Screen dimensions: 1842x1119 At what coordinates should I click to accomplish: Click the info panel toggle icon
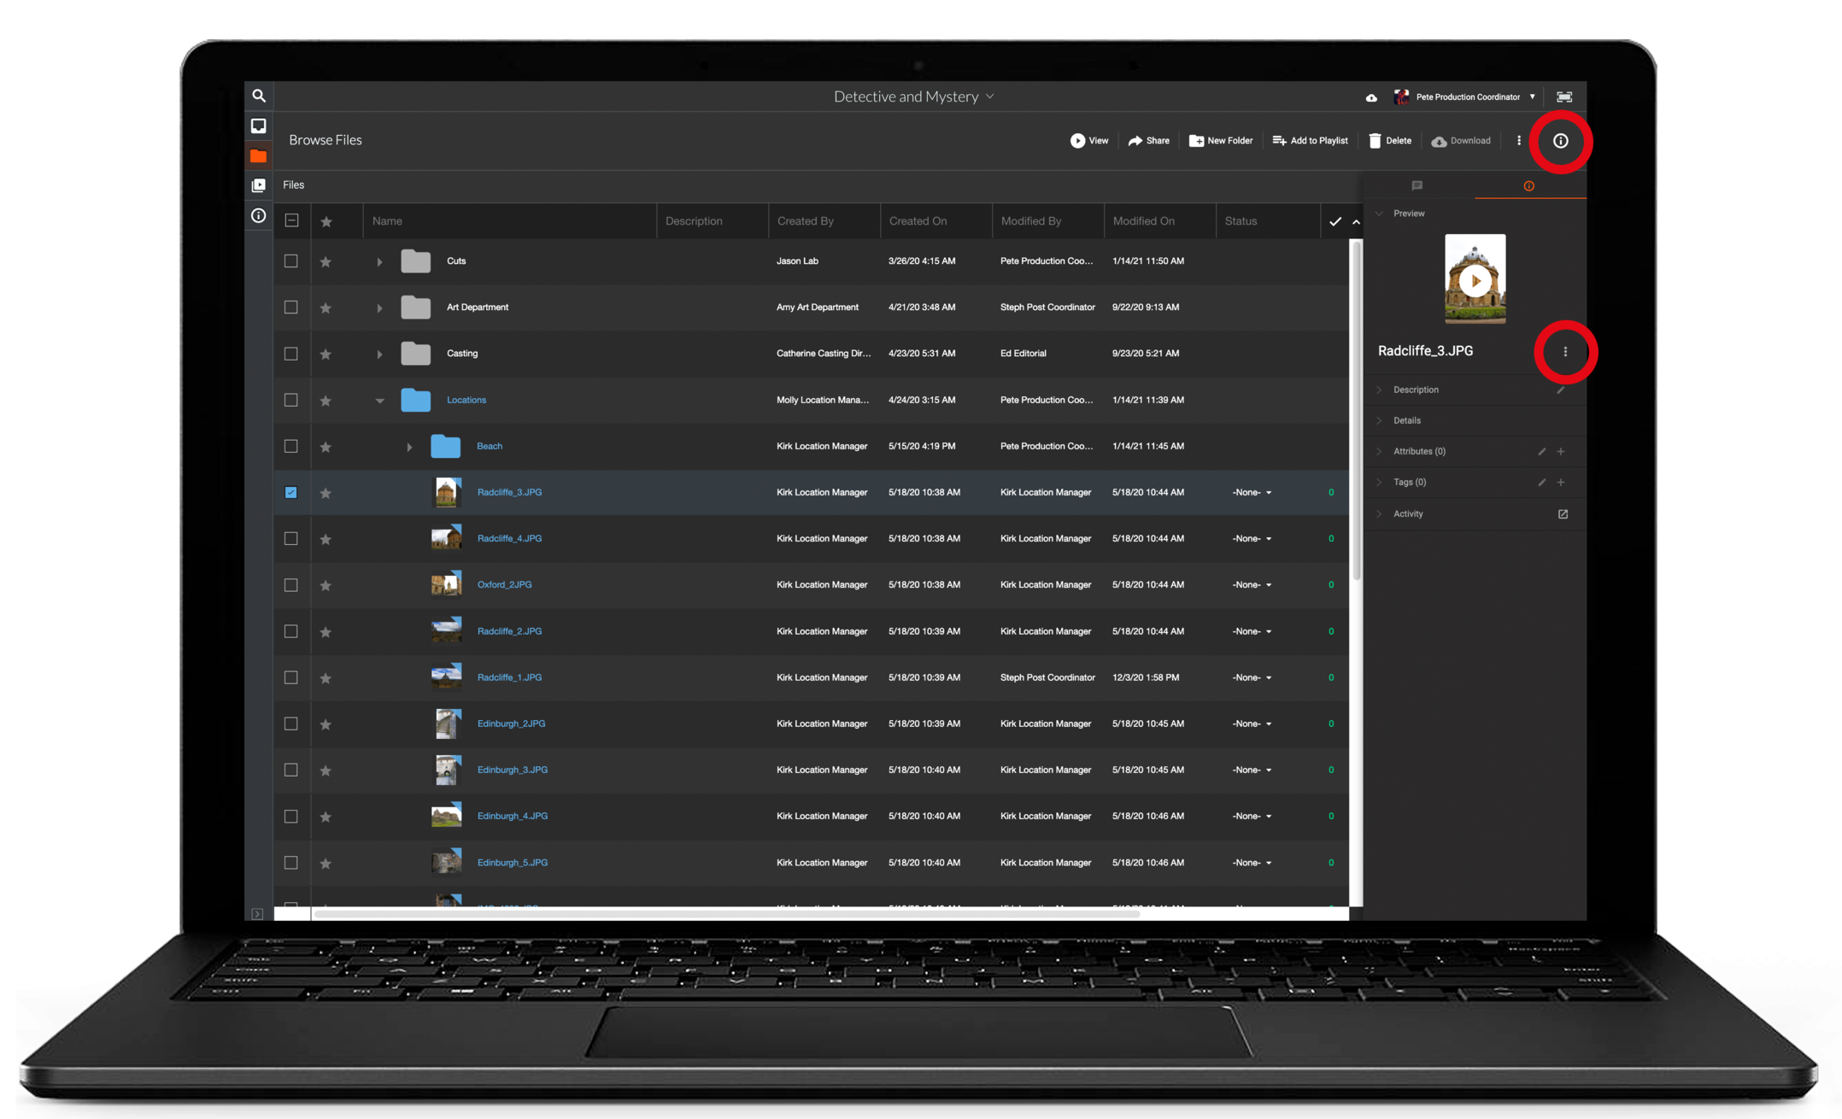click(1560, 141)
